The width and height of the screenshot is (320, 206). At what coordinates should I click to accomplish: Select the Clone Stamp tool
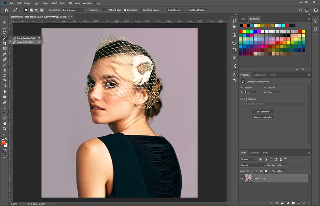pyautogui.click(x=5, y=70)
